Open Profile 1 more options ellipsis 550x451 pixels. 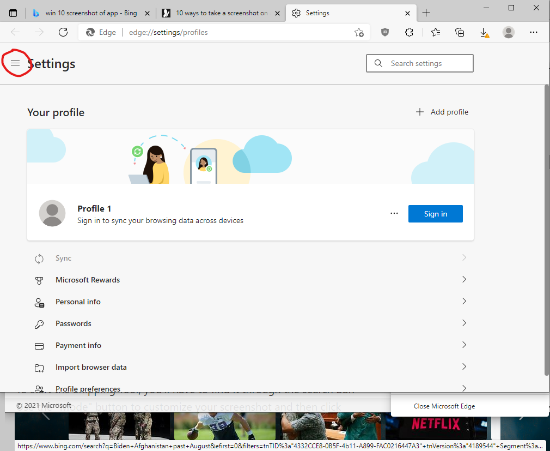pyautogui.click(x=394, y=214)
